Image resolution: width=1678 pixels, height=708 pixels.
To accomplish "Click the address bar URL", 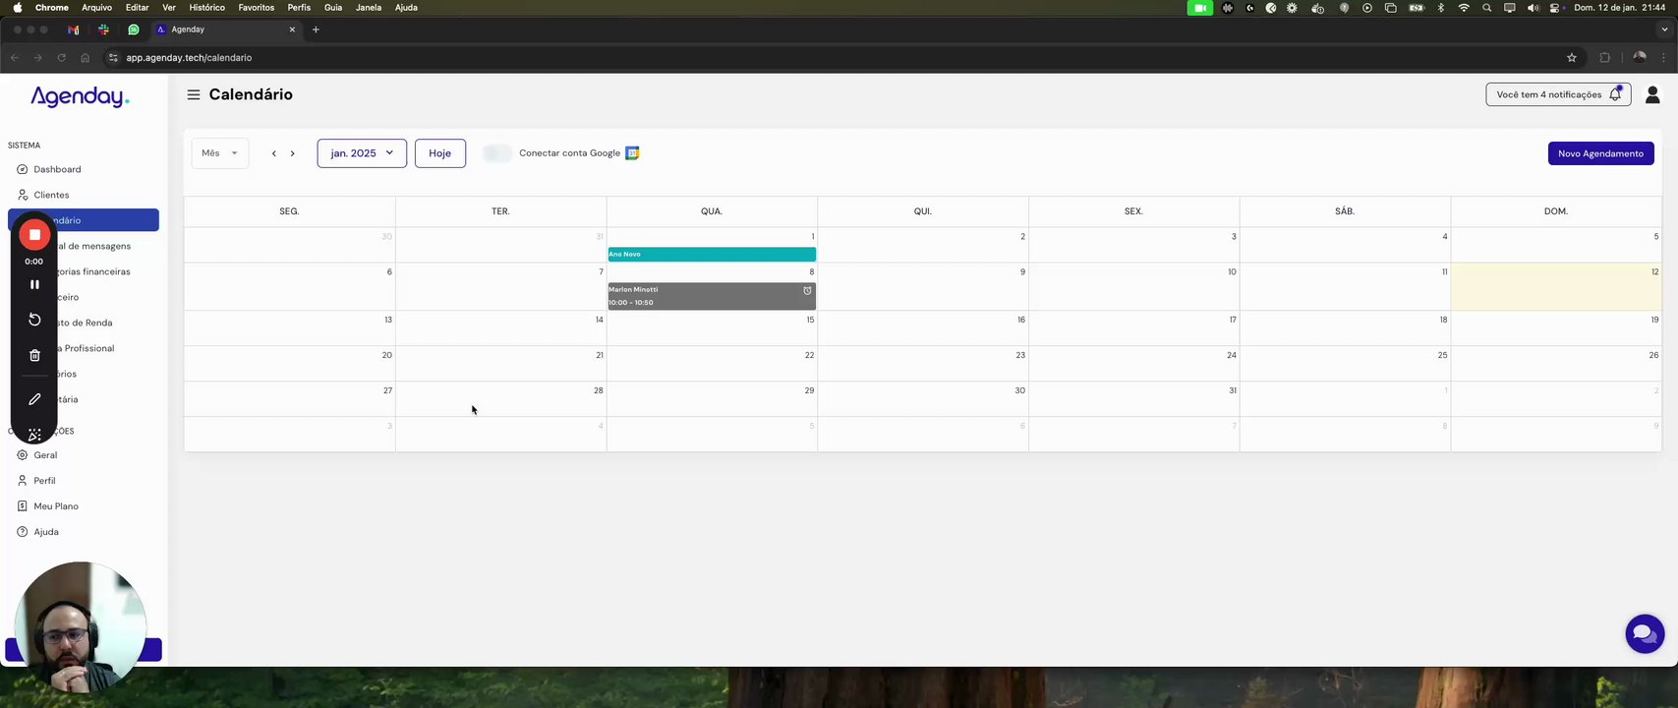I will coord(189,58).
